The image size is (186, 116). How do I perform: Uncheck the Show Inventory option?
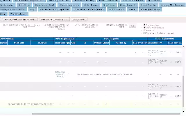point(144,25)
